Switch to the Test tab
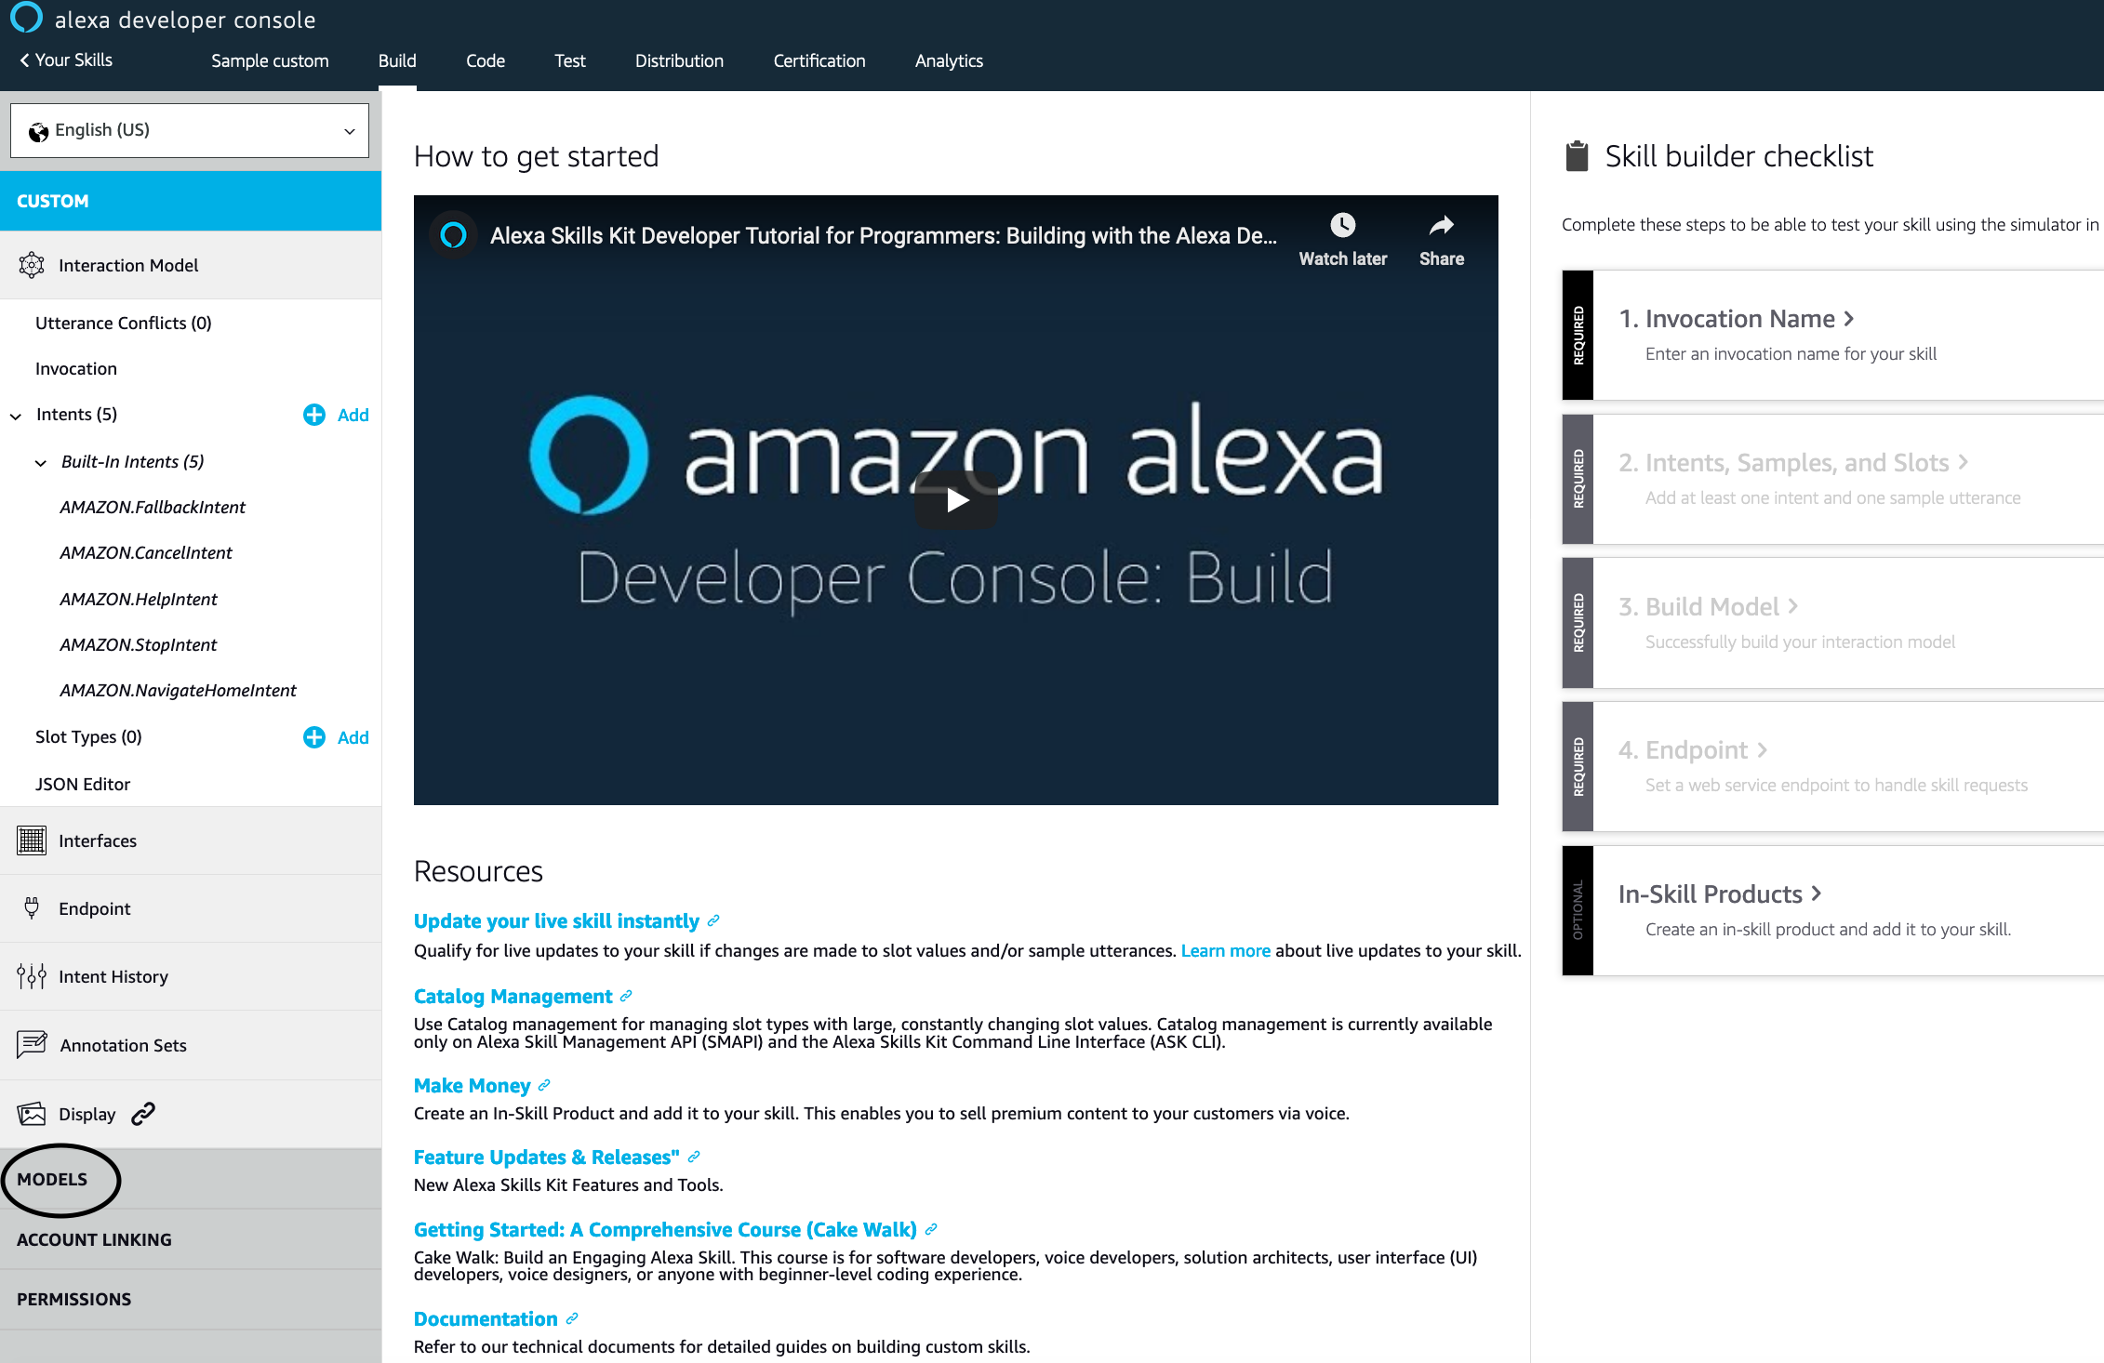This screenshot has width=2104, height=1363. click(x=569, y=60)
